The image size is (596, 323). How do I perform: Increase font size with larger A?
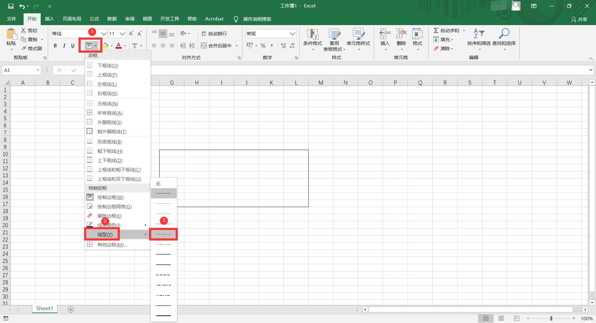[x=131, y=33]
